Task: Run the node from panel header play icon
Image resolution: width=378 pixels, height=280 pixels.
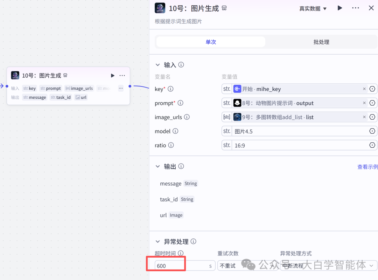Action: [340, 8]
